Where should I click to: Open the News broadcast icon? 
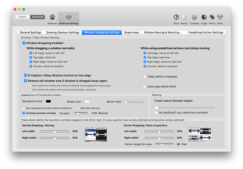click(220, 17)
